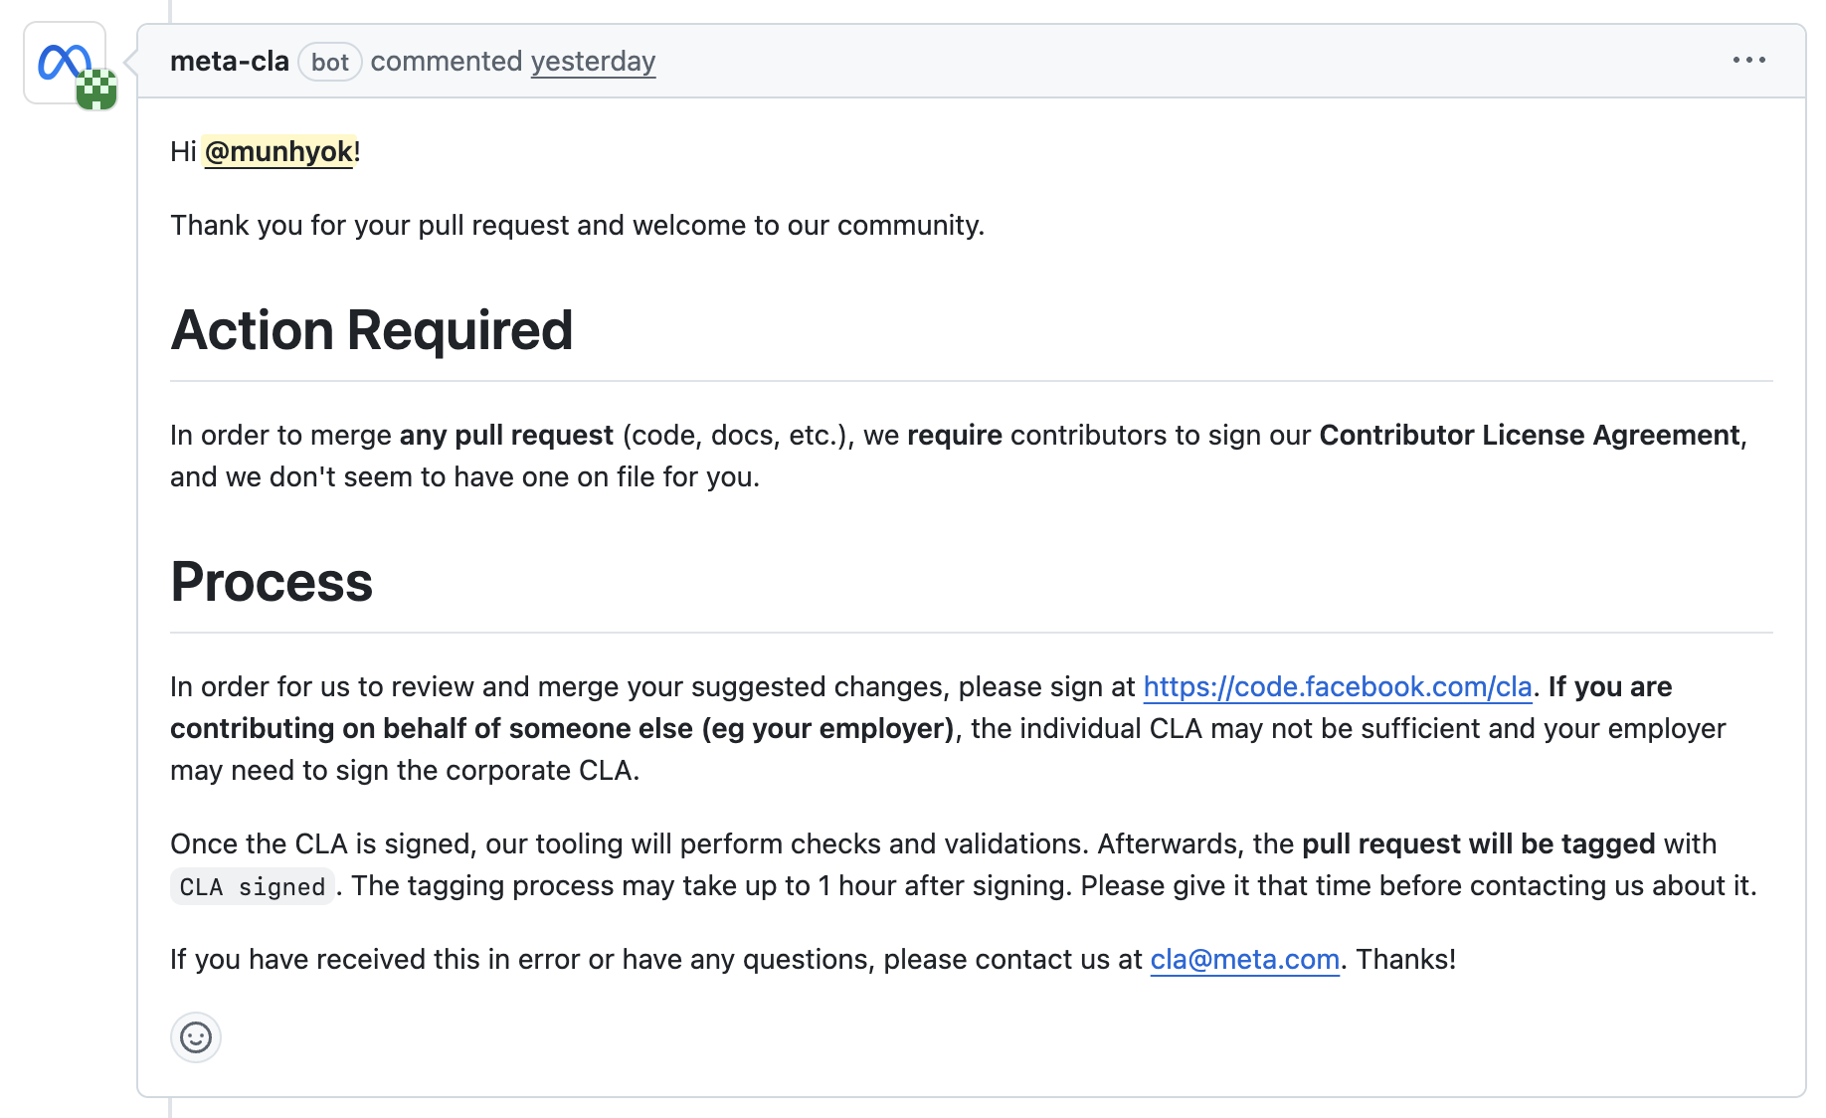
Task: Click the bold "pull request will be tagged" text
Action: 1478,843
